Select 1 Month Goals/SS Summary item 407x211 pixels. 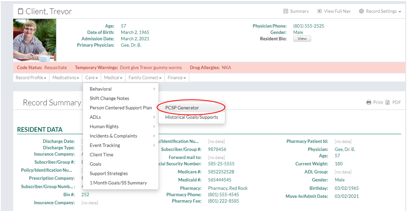[118, 183]
